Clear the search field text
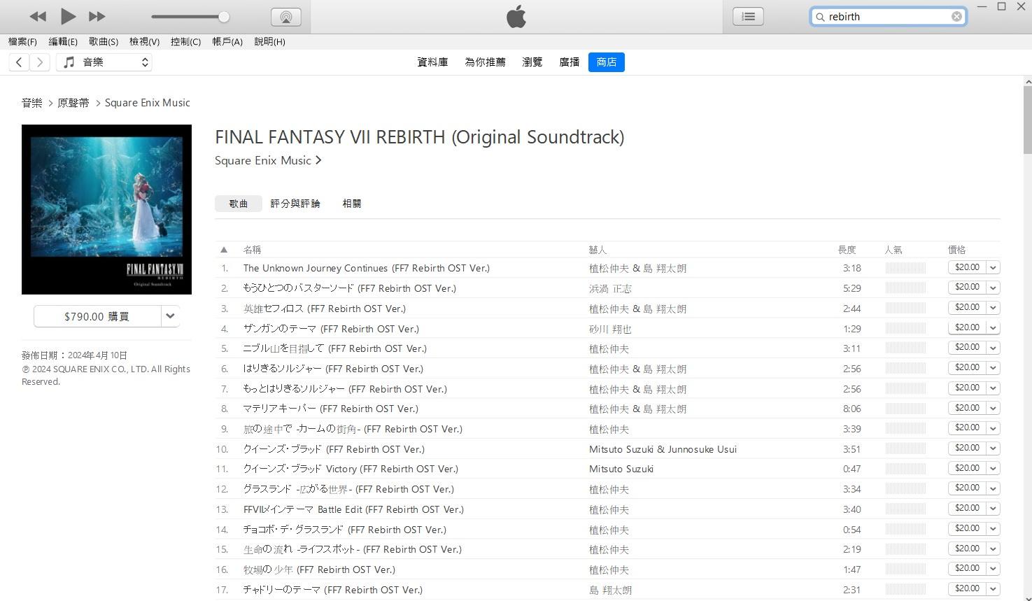 956,17
